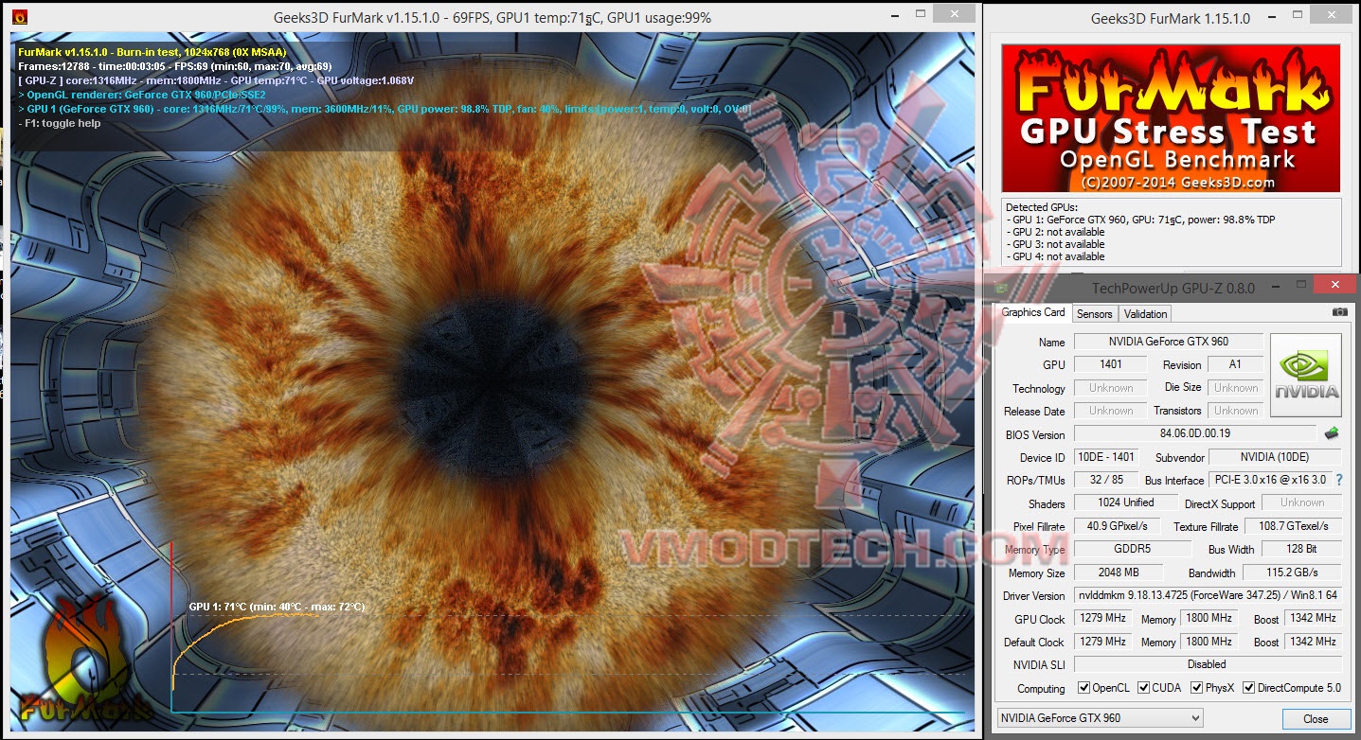Select the BIOS Version field
This screenshot has height=740, width=1361.
coord(1195,434)
